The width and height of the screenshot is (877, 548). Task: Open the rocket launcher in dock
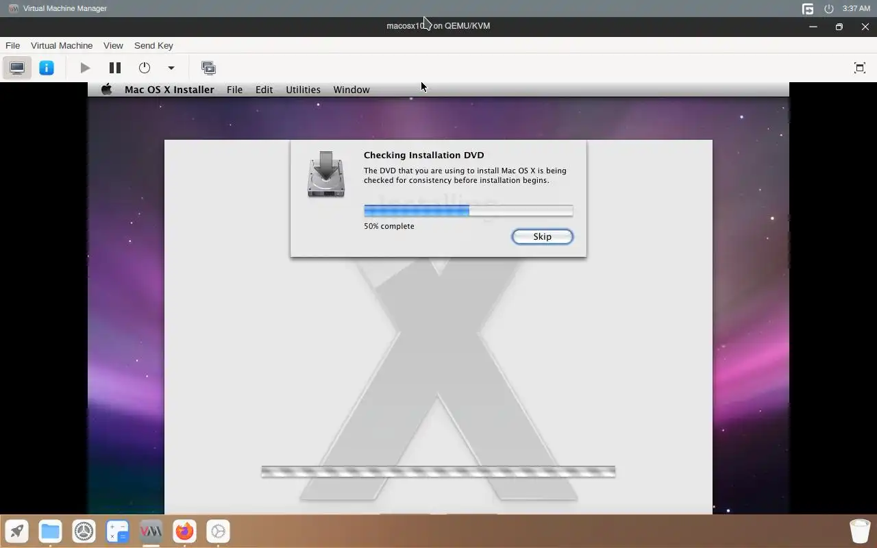coord(17,531)
